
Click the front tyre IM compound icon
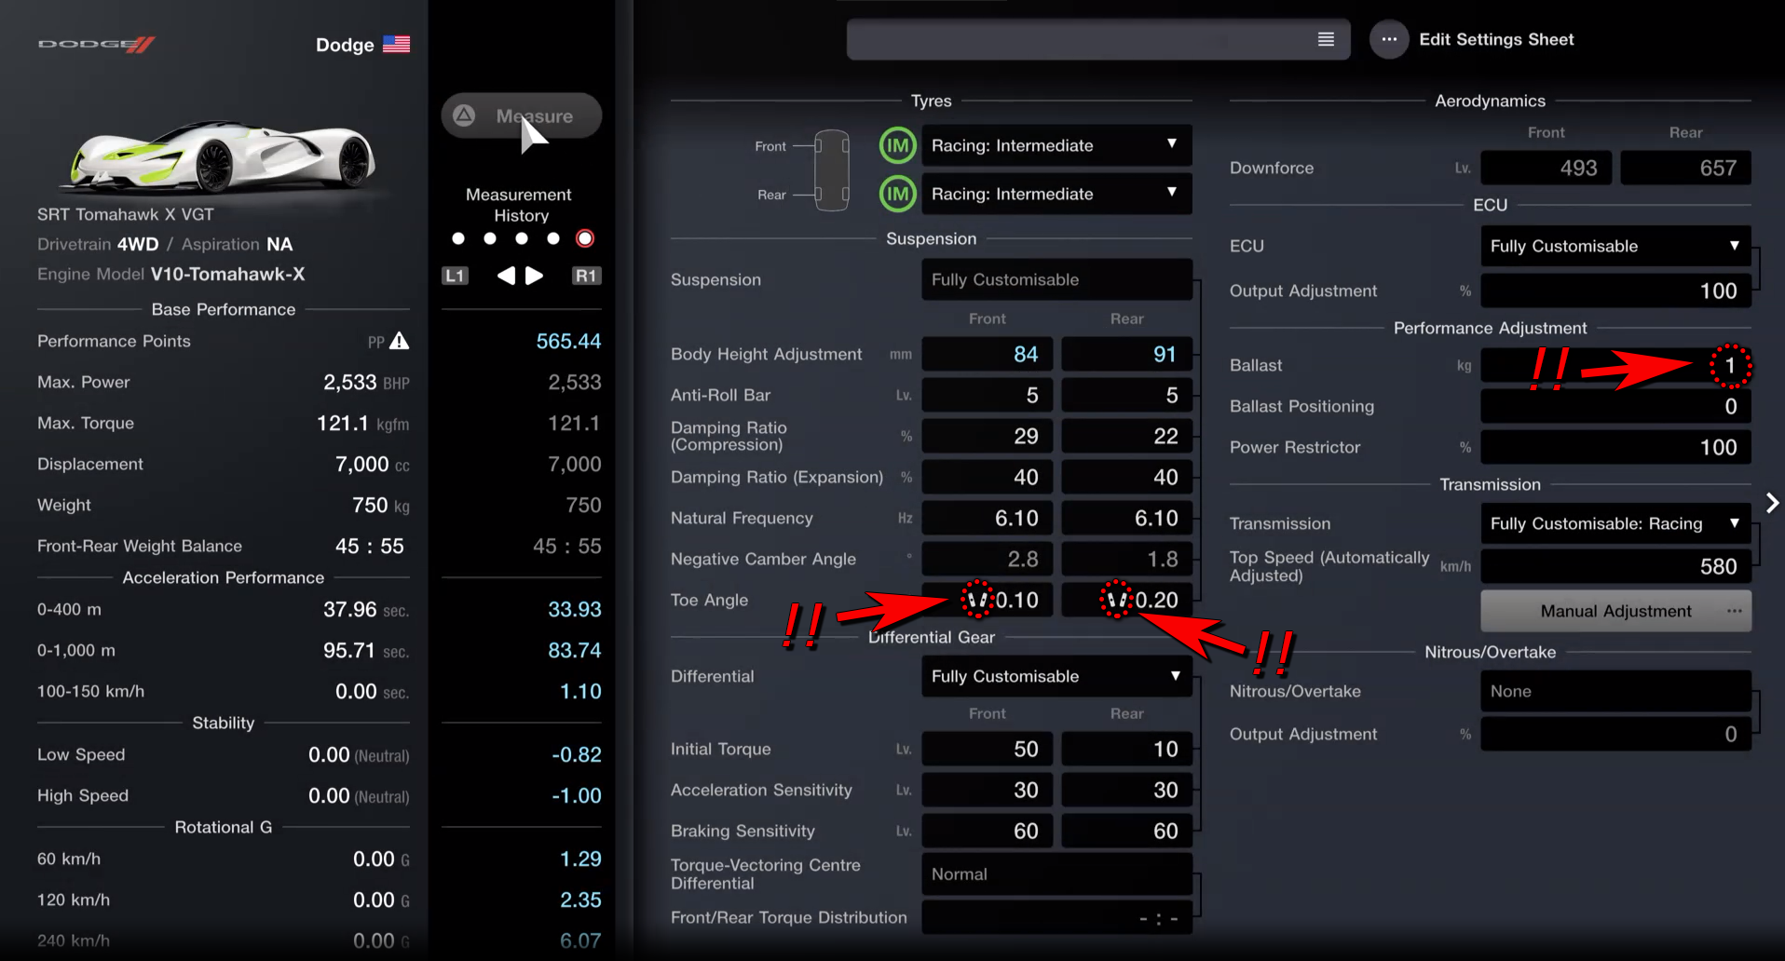point(897,145)
